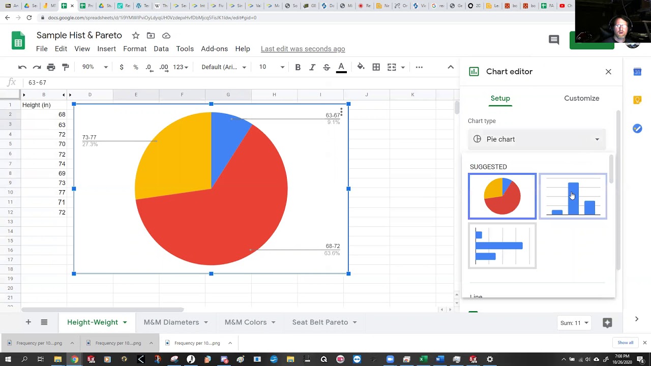Screen dimensions: 651x366
Task: Click the Explore button icon
Action: coord(607,323)
